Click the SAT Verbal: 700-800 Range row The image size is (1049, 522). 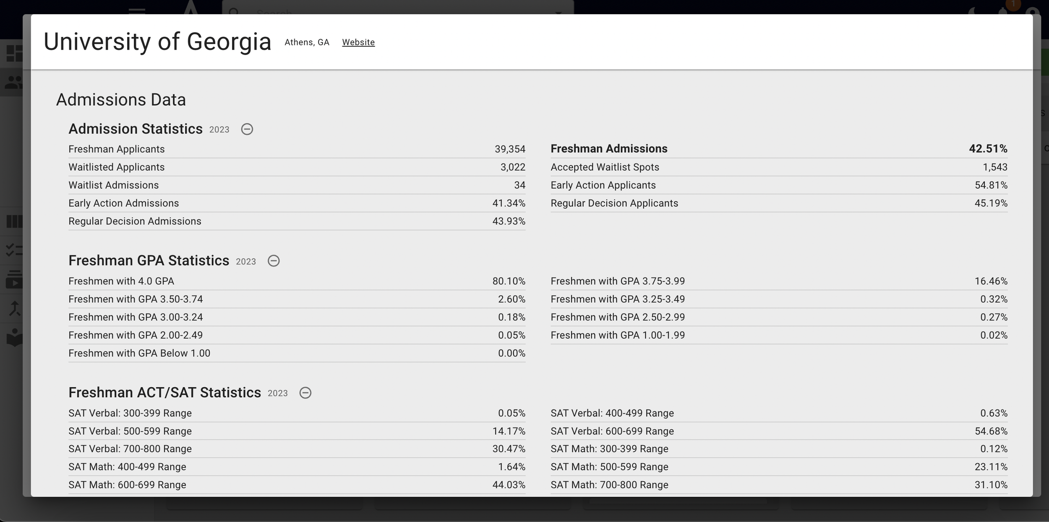click(x=297, y=449)
